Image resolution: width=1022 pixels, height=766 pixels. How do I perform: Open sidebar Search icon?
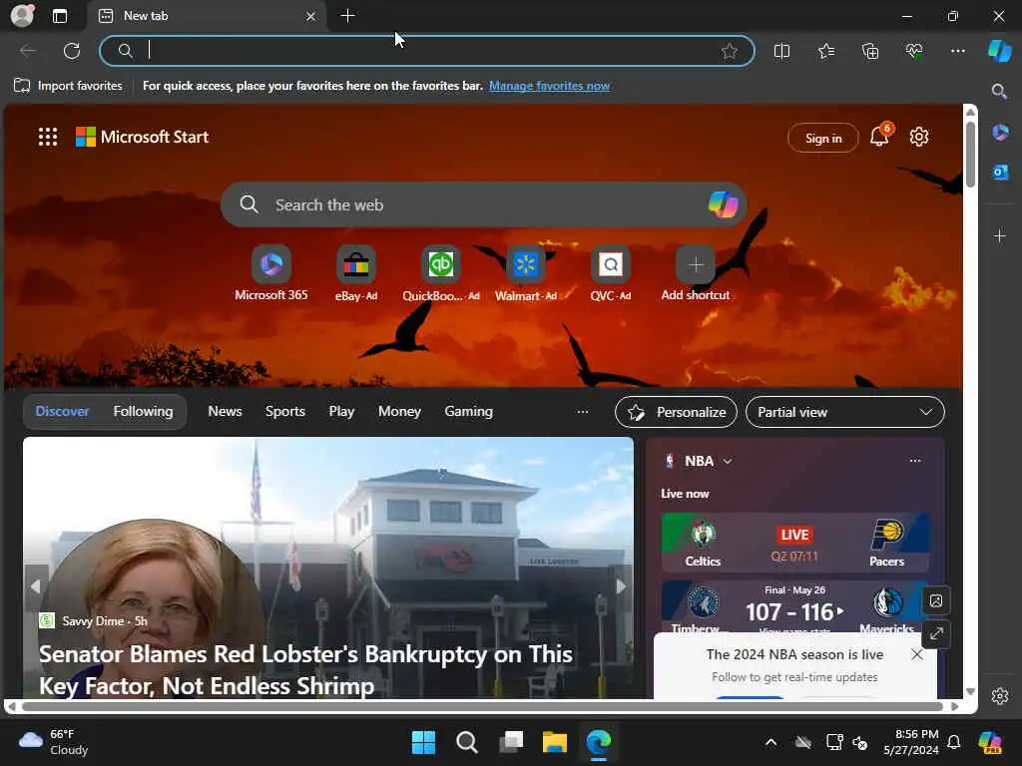click(x=999, y=91)
